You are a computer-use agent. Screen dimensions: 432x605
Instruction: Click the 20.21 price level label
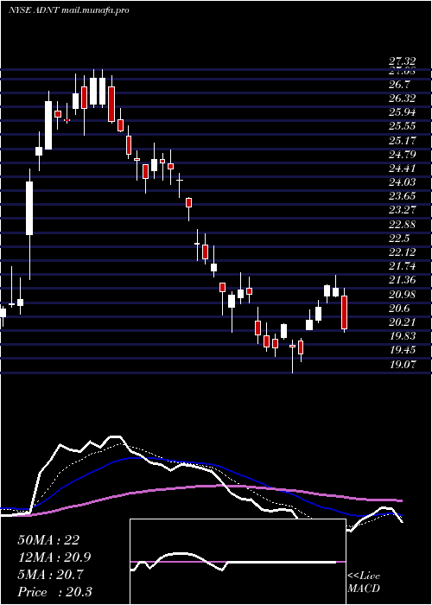coord(402,322)
